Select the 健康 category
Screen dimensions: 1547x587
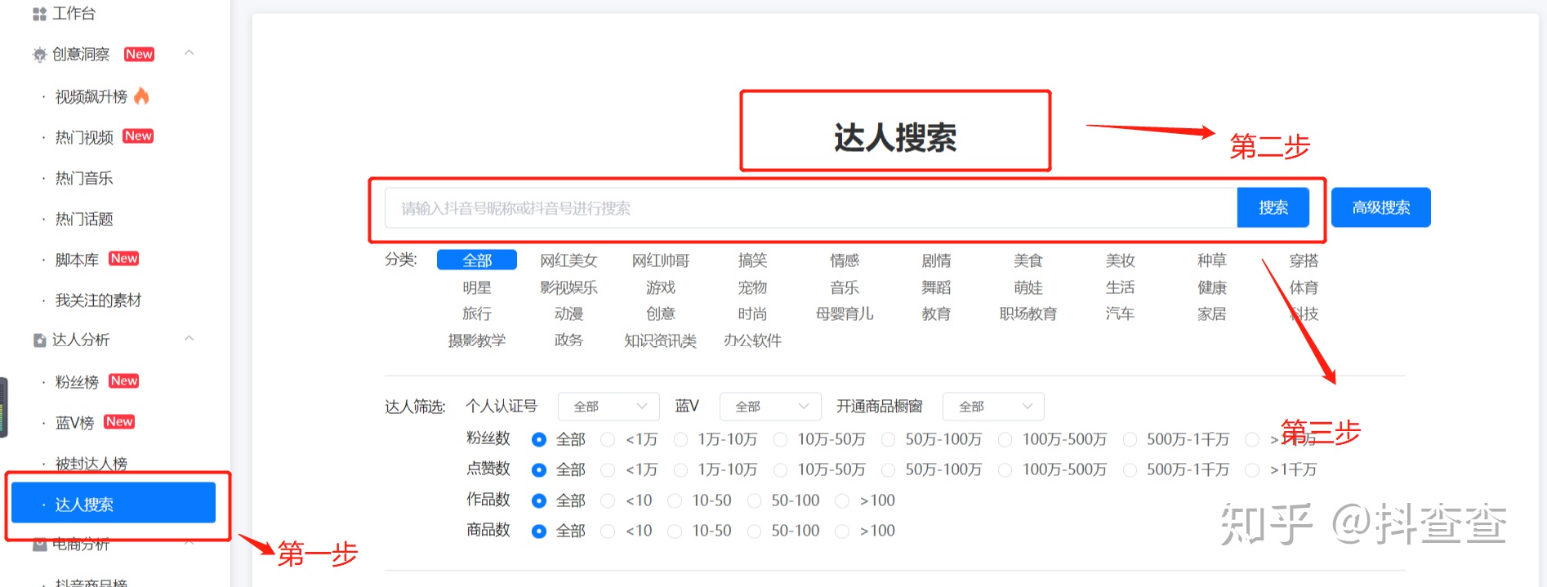[1212, 287]
